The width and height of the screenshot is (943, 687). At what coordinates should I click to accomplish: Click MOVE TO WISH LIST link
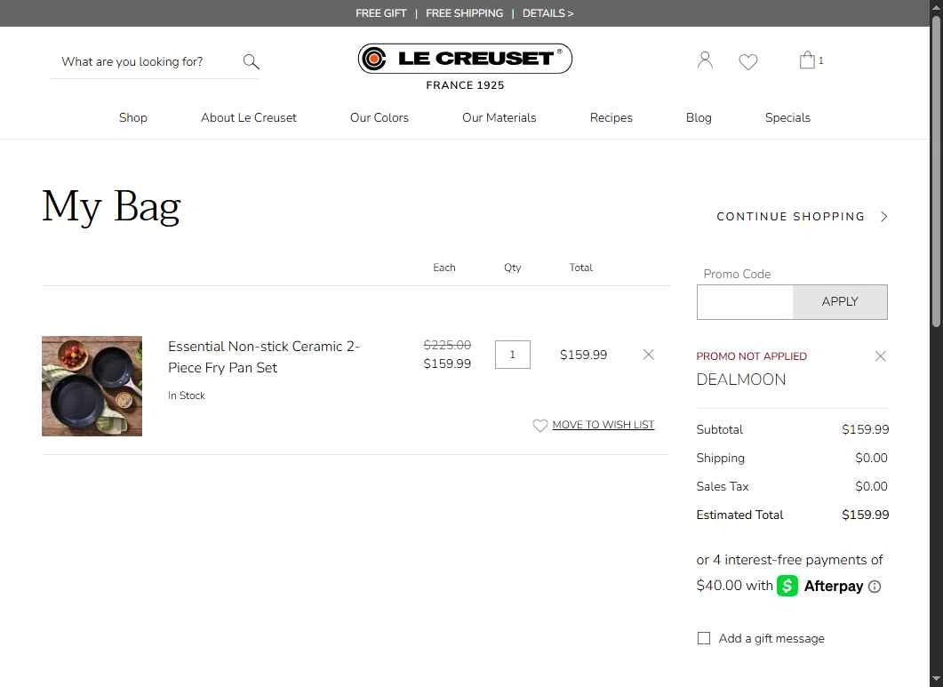(x=603, y=425)
